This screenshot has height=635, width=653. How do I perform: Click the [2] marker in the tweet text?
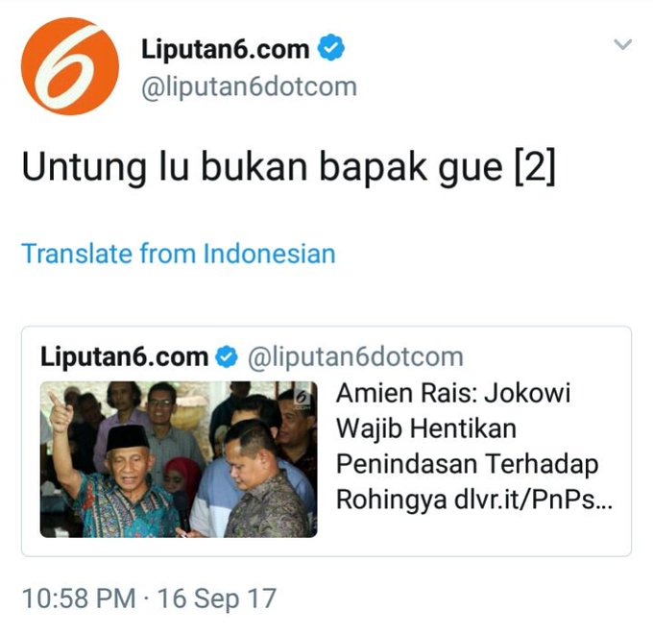pos(536,166)
